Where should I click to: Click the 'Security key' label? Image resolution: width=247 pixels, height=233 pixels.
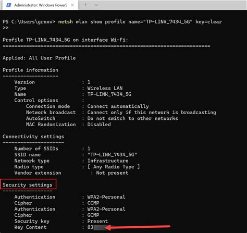click(x=32, y=221)
